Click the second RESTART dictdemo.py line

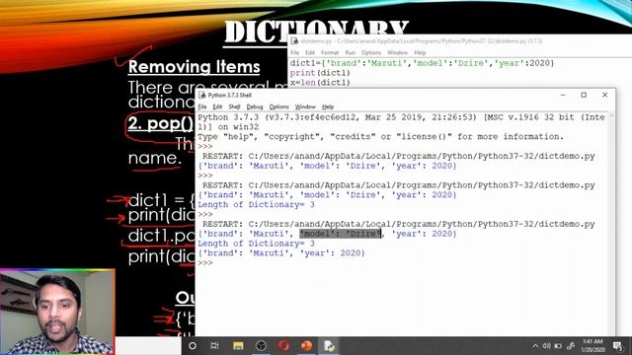[399, 185]
